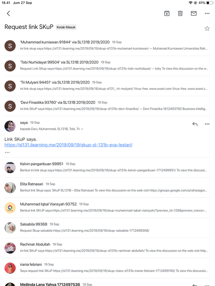The width and height of the screenshot is (215, 286).
Task: Reply using the arrow beside saya's message
Action: (195, 124)
